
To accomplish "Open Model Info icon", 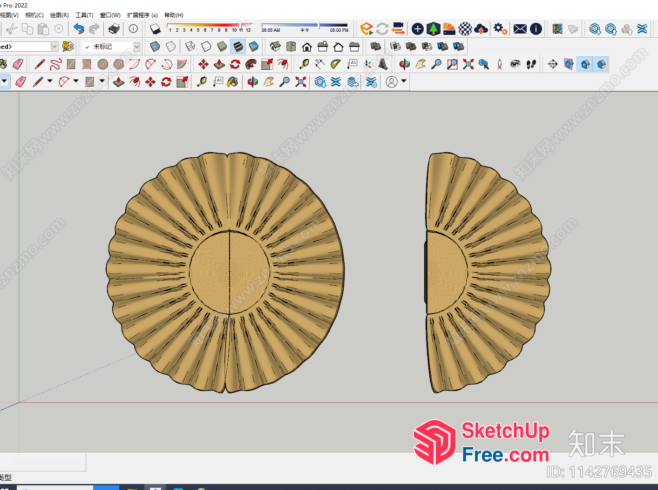I will tap(133, 29).
